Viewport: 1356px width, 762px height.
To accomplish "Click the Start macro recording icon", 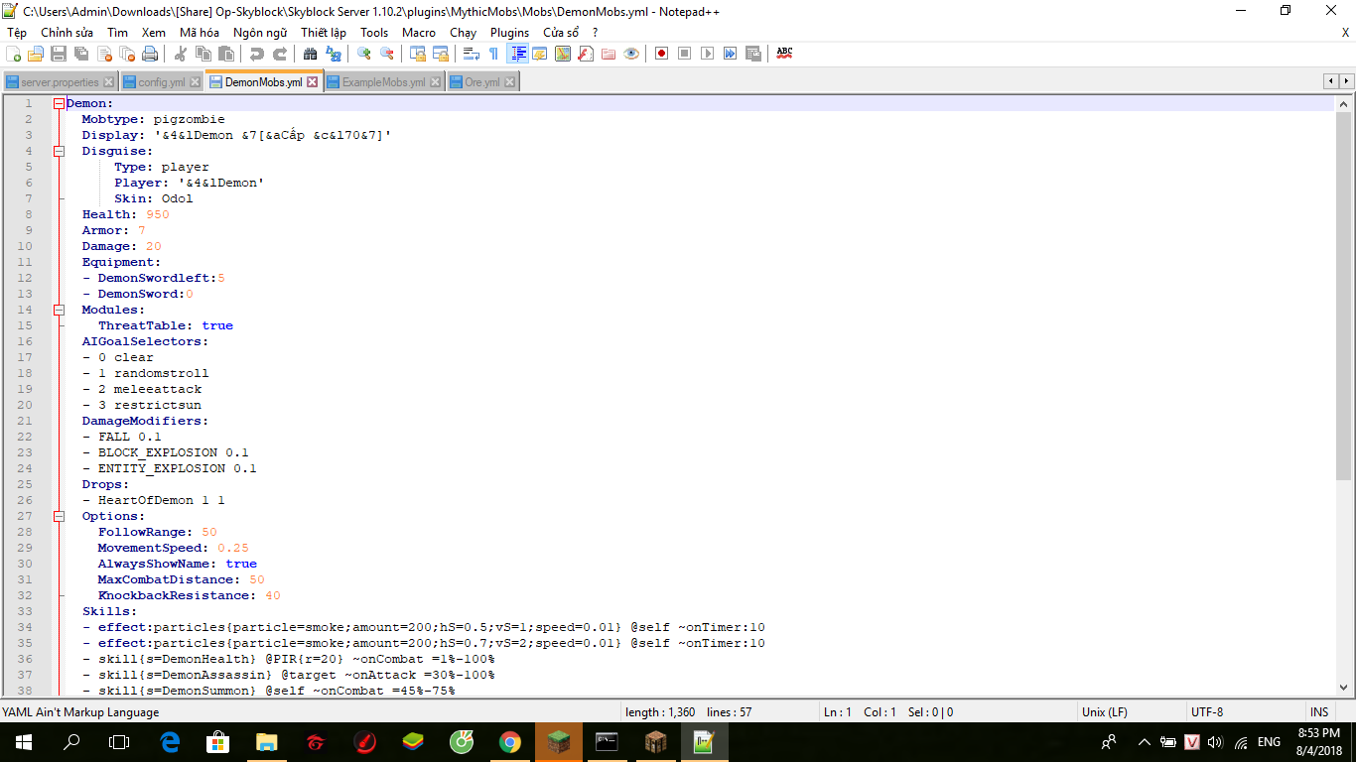I will tap(660, 54).
